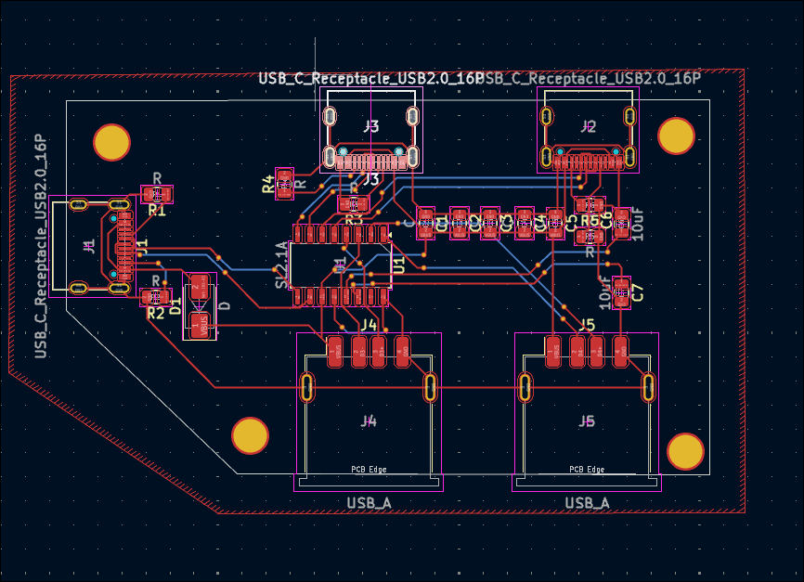Click resistor R1 footprint
Screen dimensions: 804x582
(x=157, y=194)
